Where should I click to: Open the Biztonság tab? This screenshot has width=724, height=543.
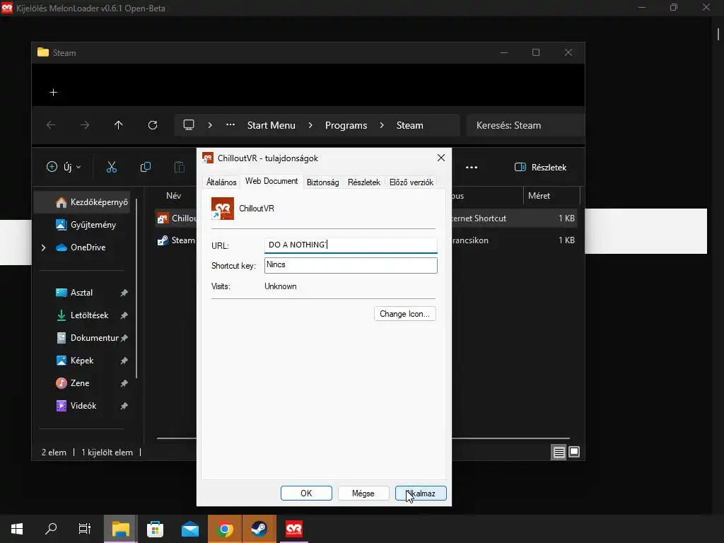pos(322,182)
